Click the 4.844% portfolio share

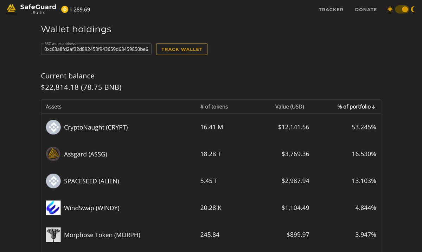pyautogui.click(x=366, y=208)
